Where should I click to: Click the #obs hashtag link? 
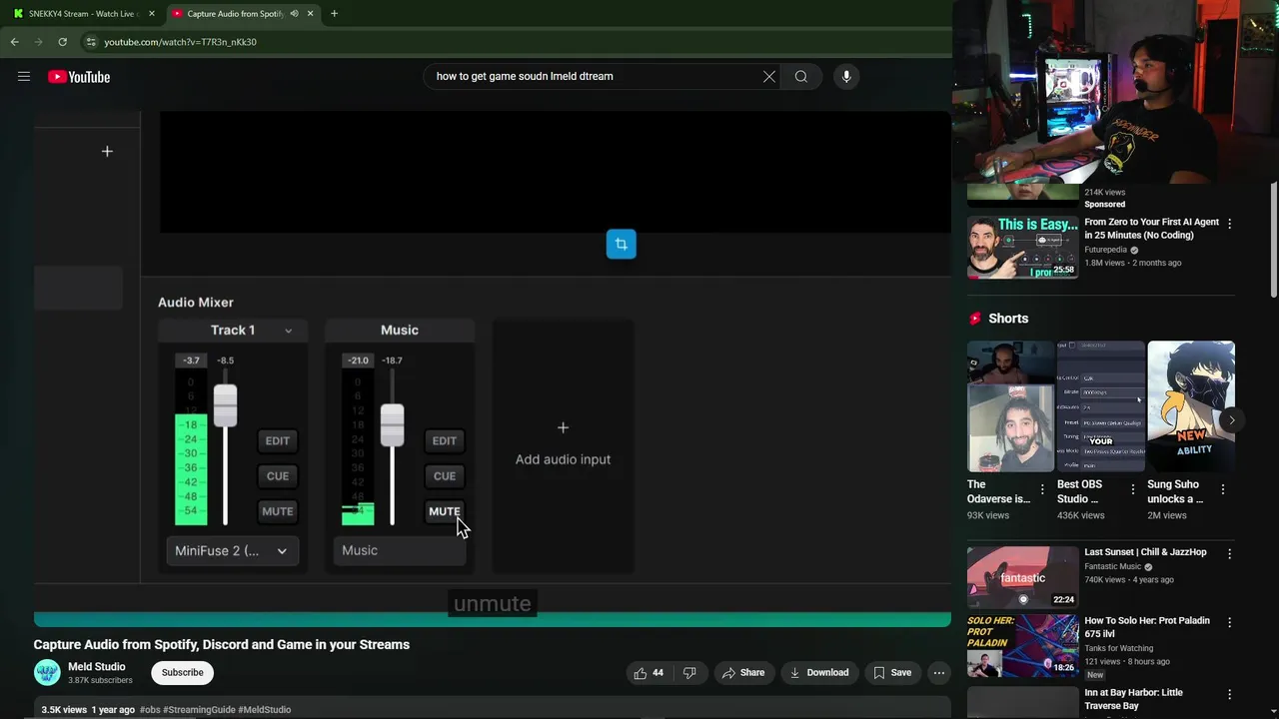click(150, 710)
